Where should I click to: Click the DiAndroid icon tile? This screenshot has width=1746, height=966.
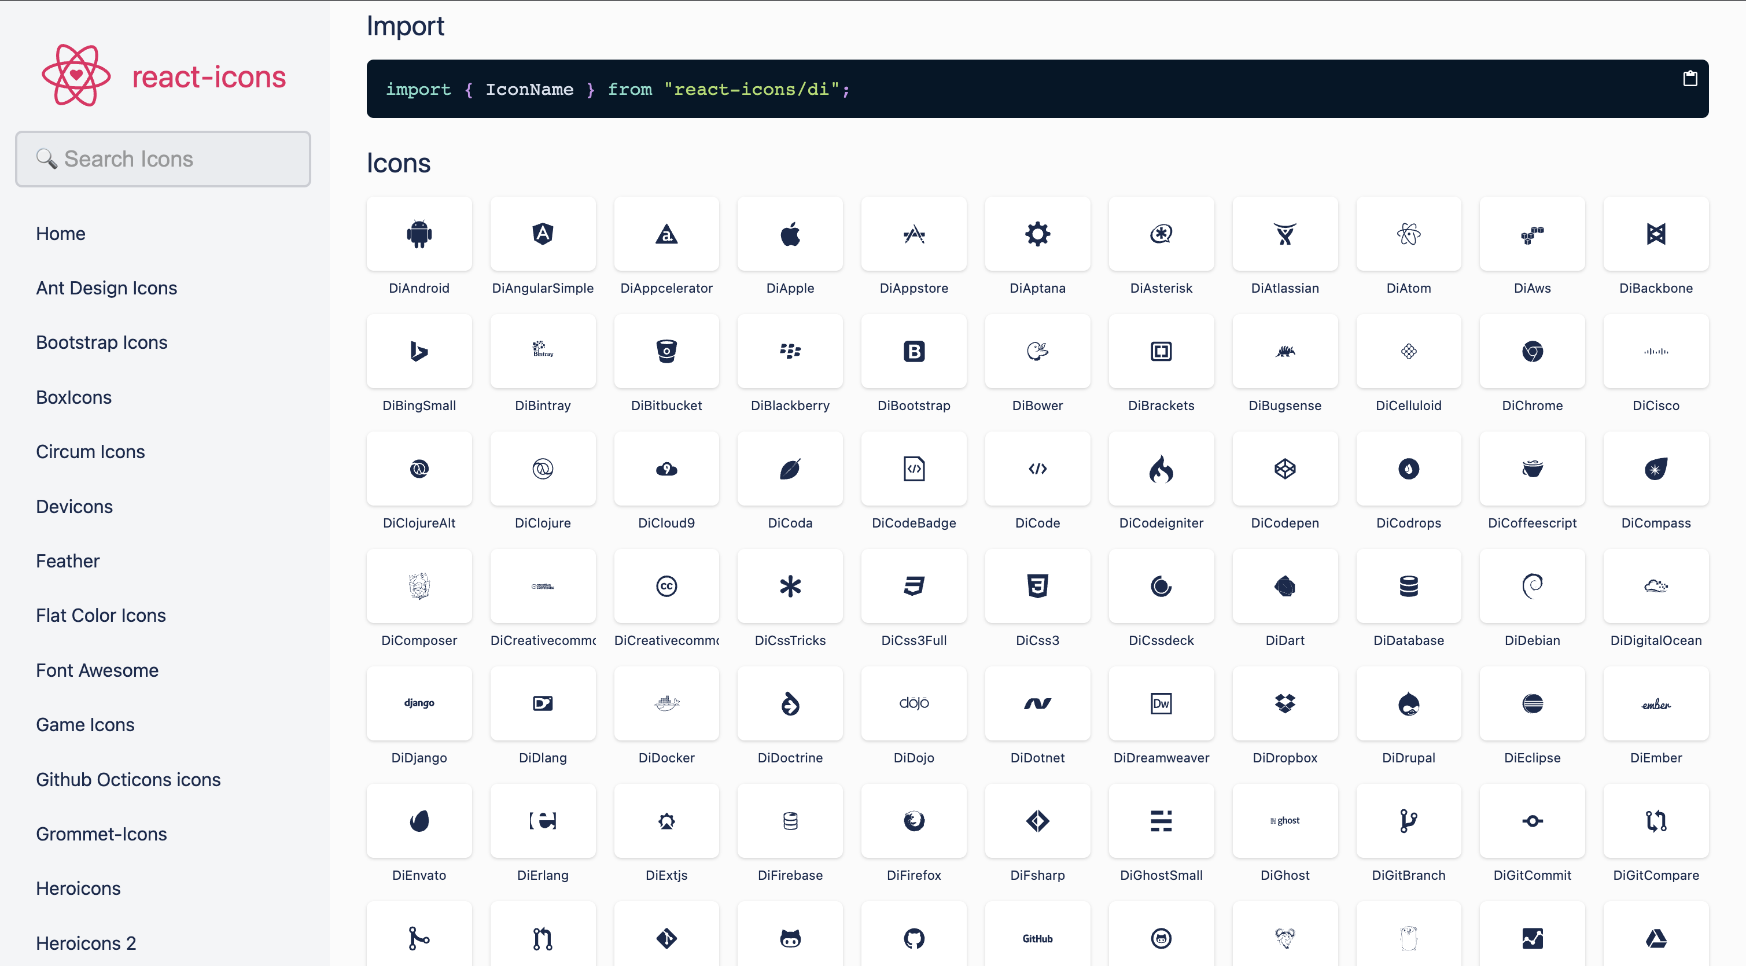pos(419,234)
